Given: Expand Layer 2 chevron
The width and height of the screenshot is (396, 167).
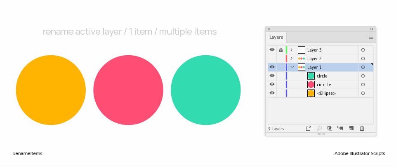Looking at the screenshot, I should [292, 59].
